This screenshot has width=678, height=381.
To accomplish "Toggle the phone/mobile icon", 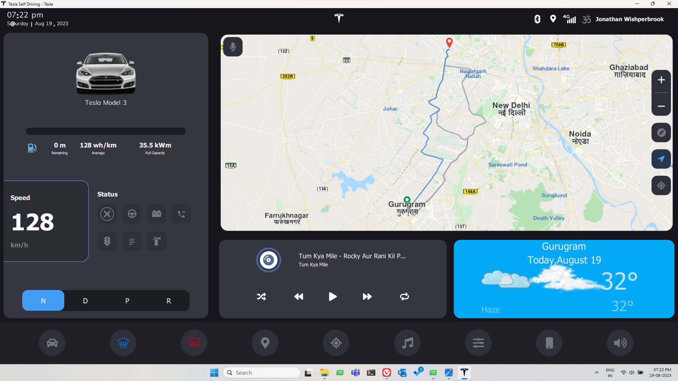I will coord(548,343).
